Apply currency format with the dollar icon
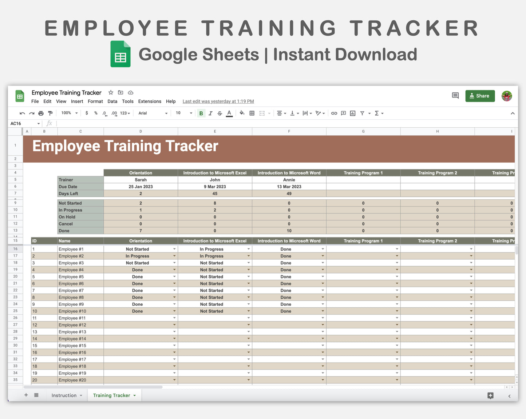 point(87,113)
